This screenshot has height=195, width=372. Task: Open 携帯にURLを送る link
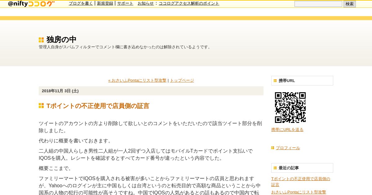pos(287,130)
